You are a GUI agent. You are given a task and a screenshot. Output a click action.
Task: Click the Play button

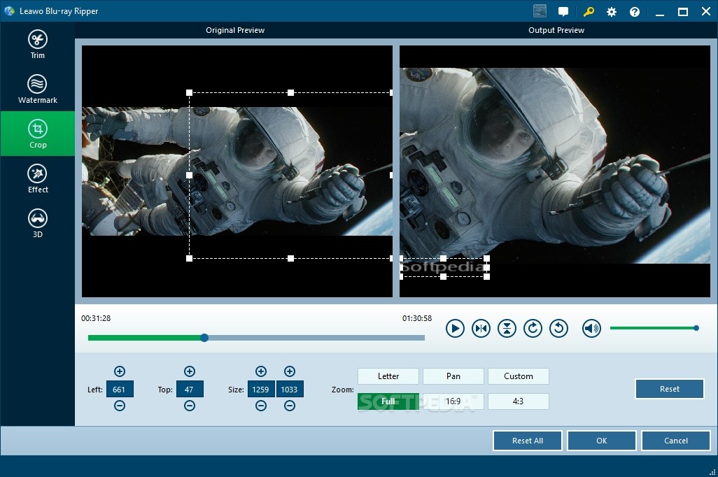coord(455,328)
